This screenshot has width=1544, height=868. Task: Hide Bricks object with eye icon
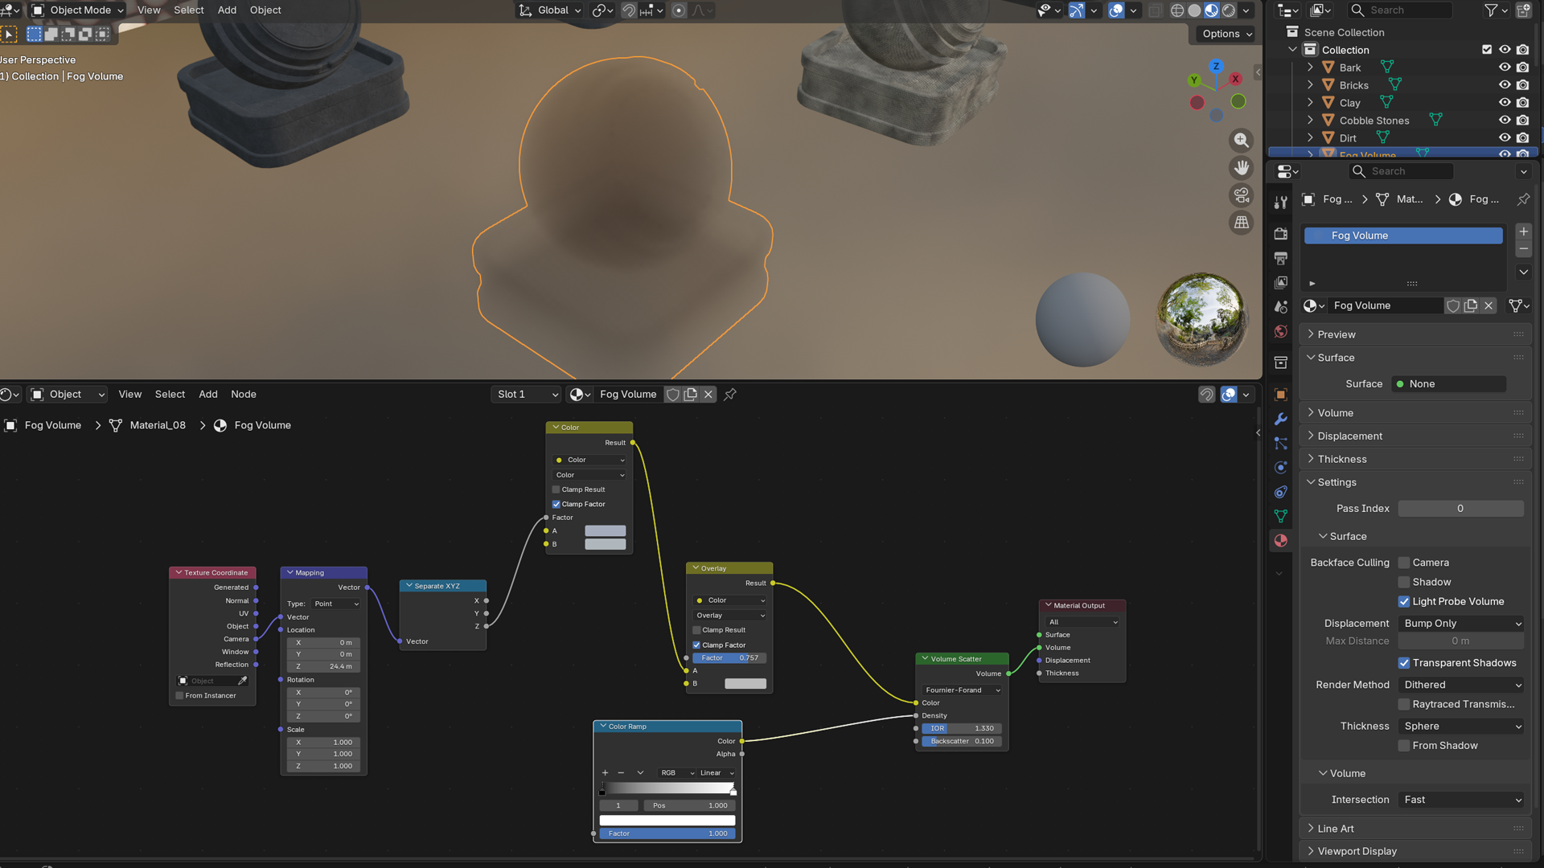tap(1505, 85)
